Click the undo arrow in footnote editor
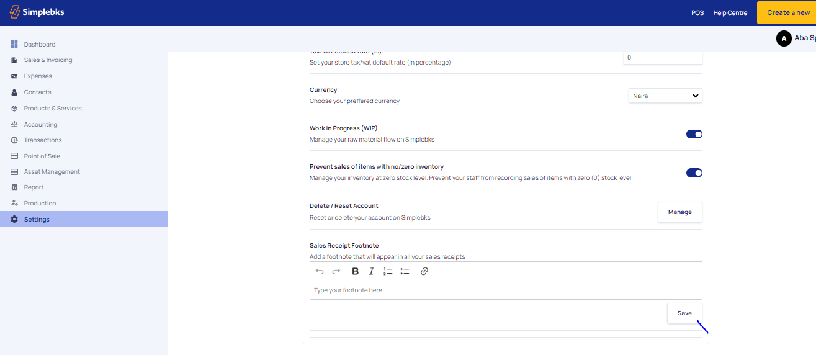Screen dimensions: 816x355 pyautogui.click(x=320, y=271)
